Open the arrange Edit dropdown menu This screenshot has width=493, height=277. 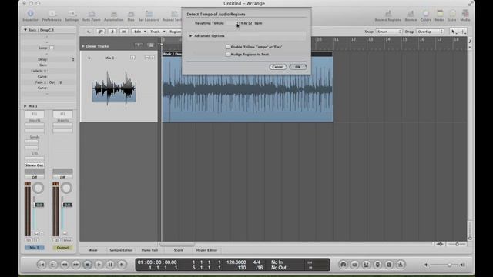click(x=140, y=32)
